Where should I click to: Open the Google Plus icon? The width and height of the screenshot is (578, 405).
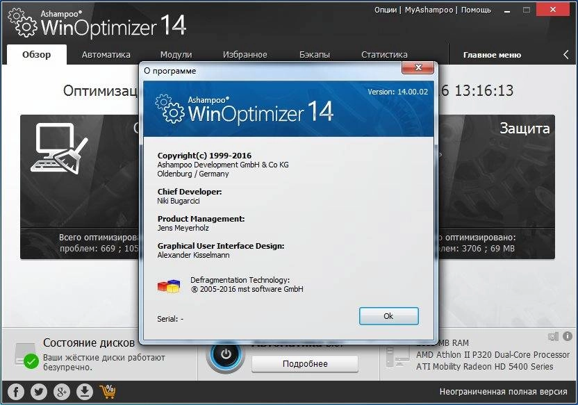click(x=62, y=391)
